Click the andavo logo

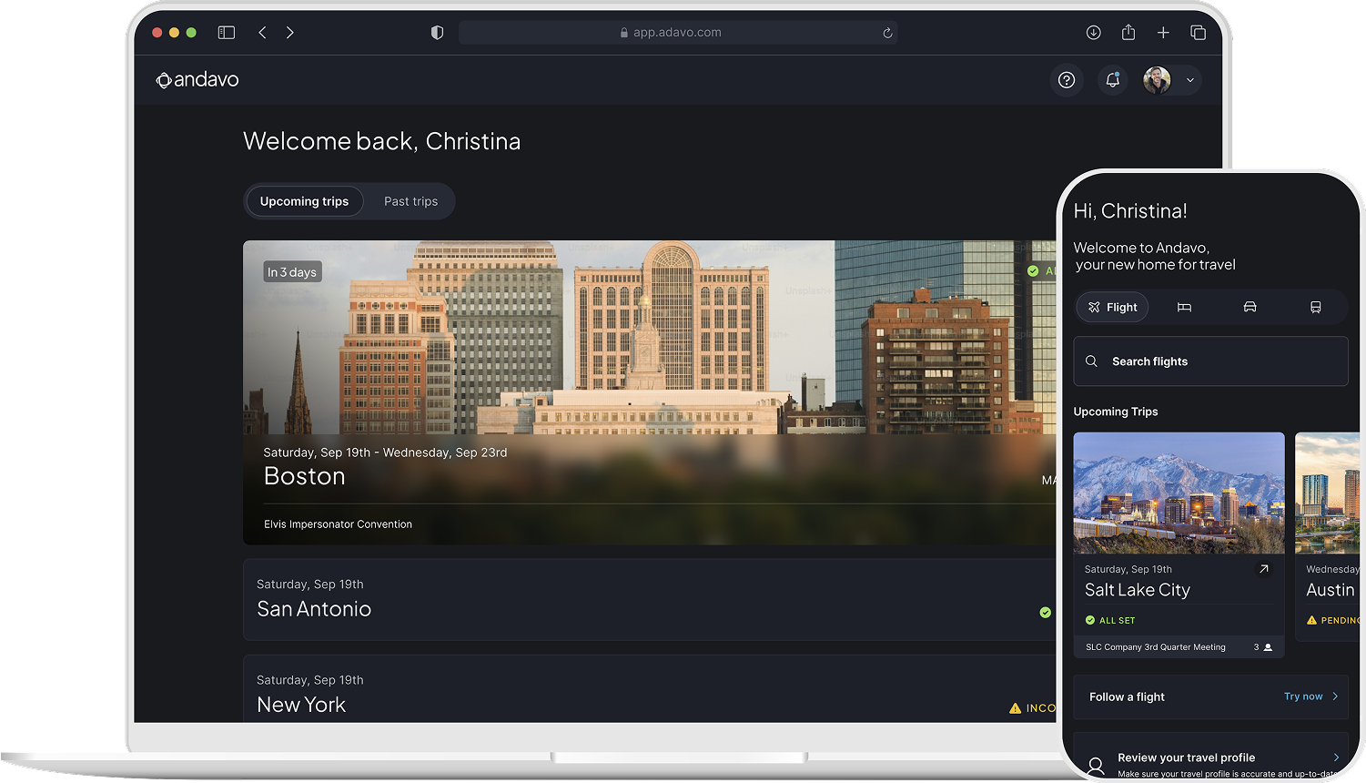(x=197, y=80)
